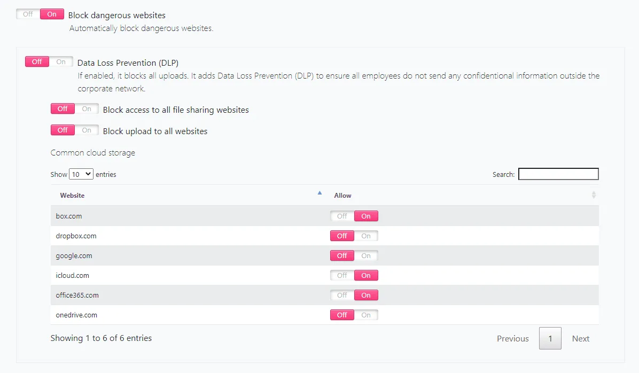Enable Block upload to all websites
The width and height of the screenshot is (639, 373).
tap(75, 130)
